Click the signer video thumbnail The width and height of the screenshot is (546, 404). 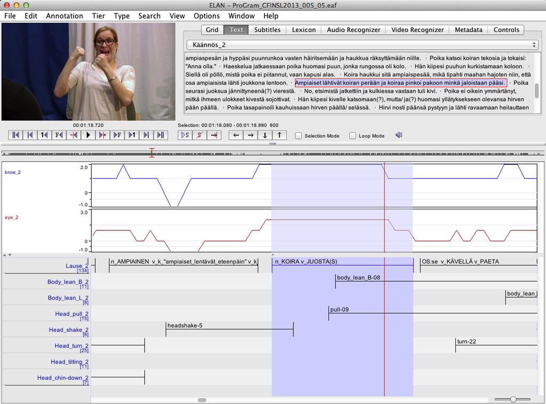89,71
